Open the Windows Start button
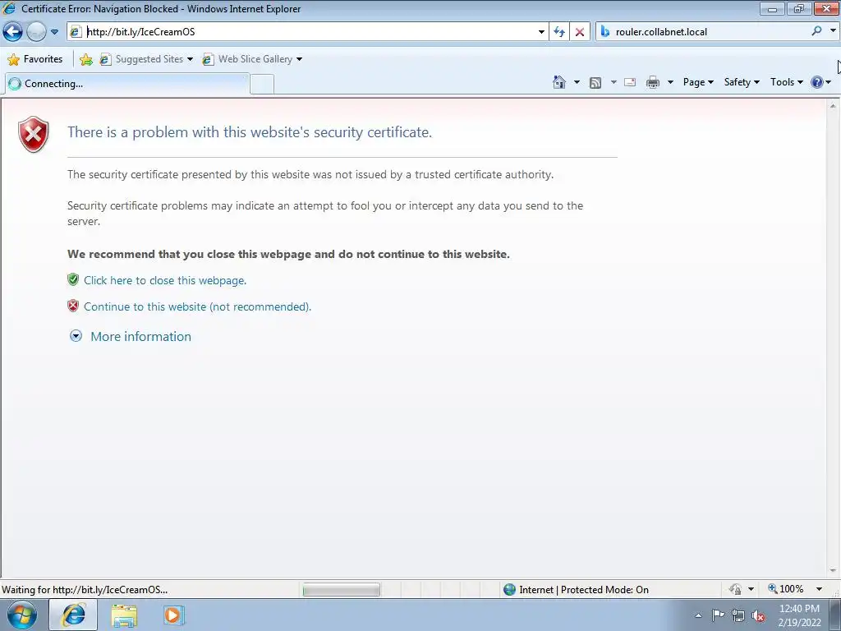The image size is (841, 631). point(21,615)
